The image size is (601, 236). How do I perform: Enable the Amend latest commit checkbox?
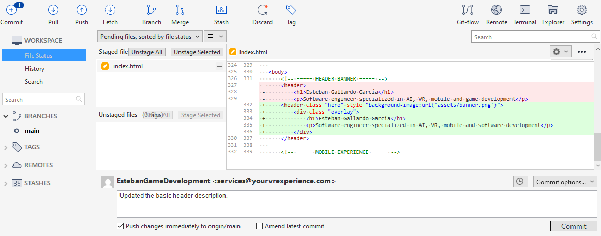tap(259, 226)
